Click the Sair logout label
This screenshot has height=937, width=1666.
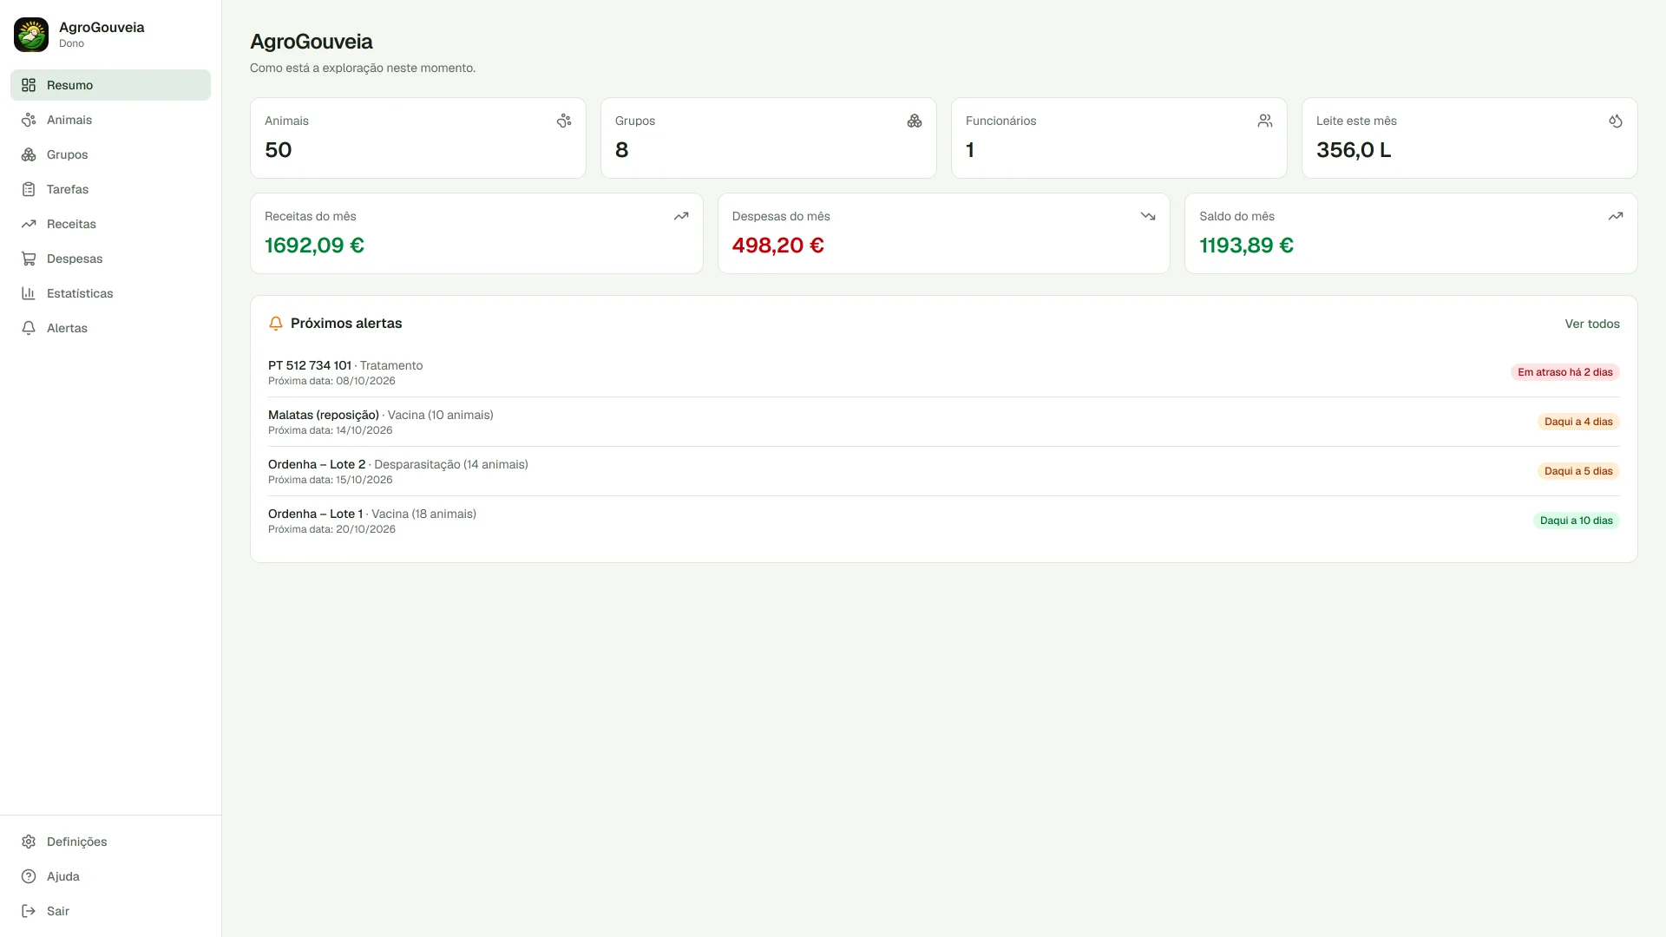tap(58, 911)
